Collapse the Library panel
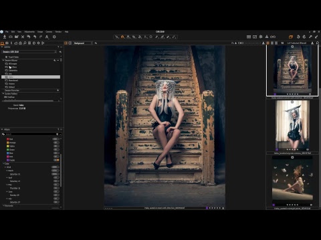Screen dimensions: 321x240 (2, 47)
